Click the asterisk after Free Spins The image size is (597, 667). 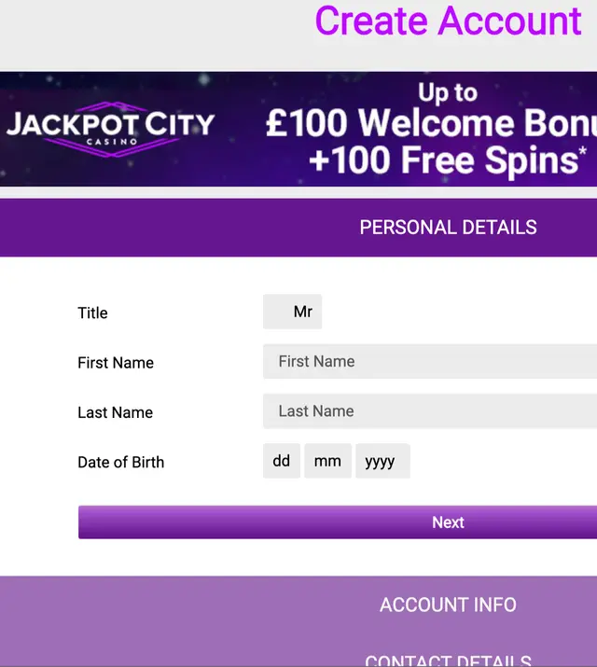pos(583,151)
